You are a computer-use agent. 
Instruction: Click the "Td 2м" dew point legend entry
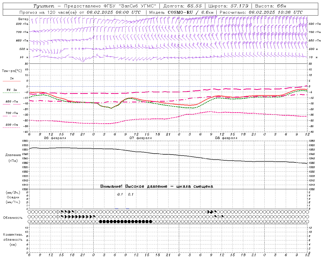[x=12, y=90]
